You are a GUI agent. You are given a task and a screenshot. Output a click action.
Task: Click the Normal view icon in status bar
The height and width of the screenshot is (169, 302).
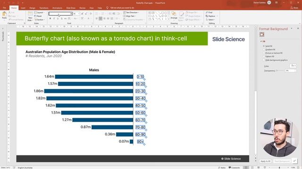coord(246,168)
